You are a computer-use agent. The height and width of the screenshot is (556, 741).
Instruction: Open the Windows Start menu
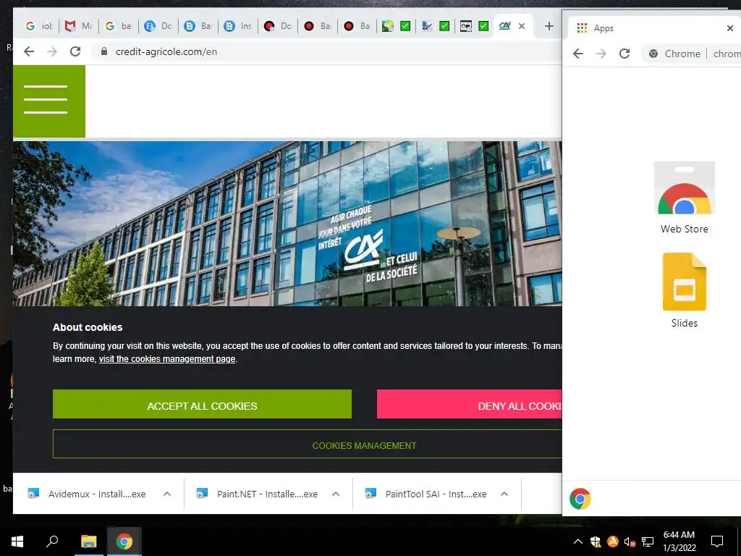click(17, 542)
